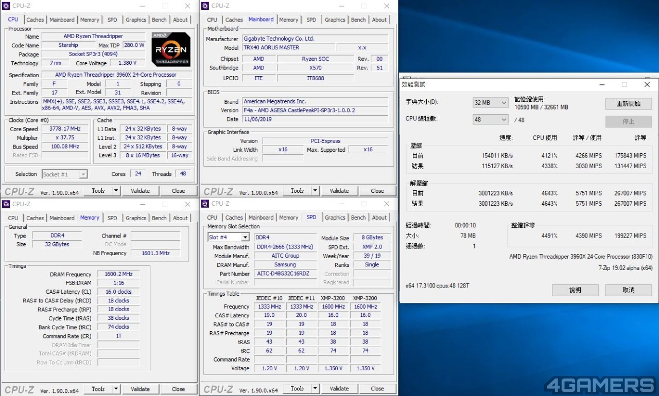
Task: Click the 重新開始 restart button
Action: coord(629,103)
